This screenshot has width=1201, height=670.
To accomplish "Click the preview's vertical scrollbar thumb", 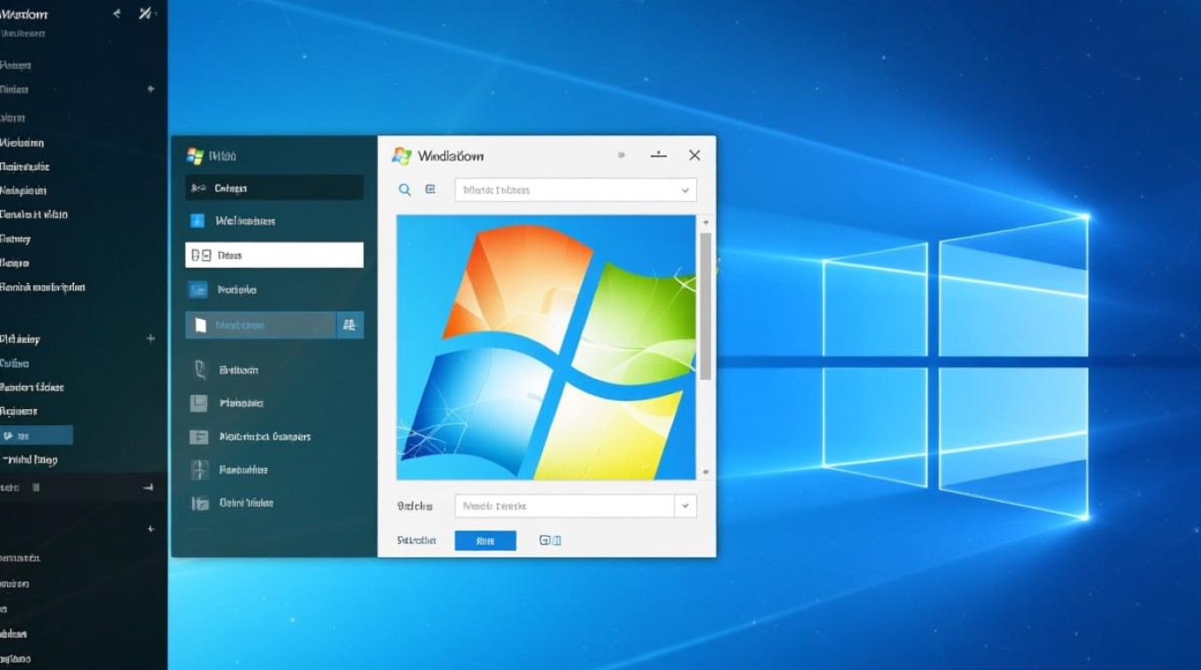I will [705, 304].
